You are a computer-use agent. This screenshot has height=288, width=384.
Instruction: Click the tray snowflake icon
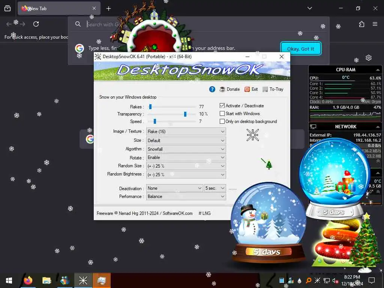(317, 280)
